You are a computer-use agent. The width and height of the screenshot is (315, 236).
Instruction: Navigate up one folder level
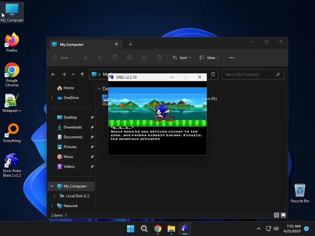click(x=82, y=74)
